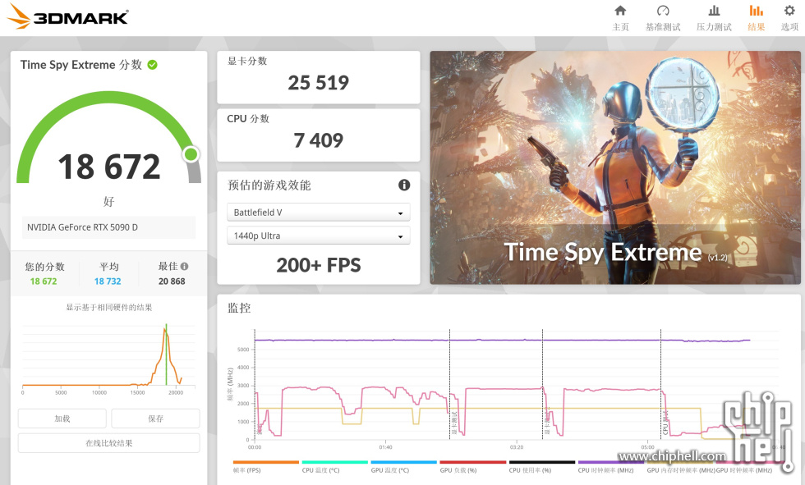The width and height of the screenshot is (805, 485).
Task: Toggle the CPU 温度 (°C) legend swatch
Action: pos(335,463)
